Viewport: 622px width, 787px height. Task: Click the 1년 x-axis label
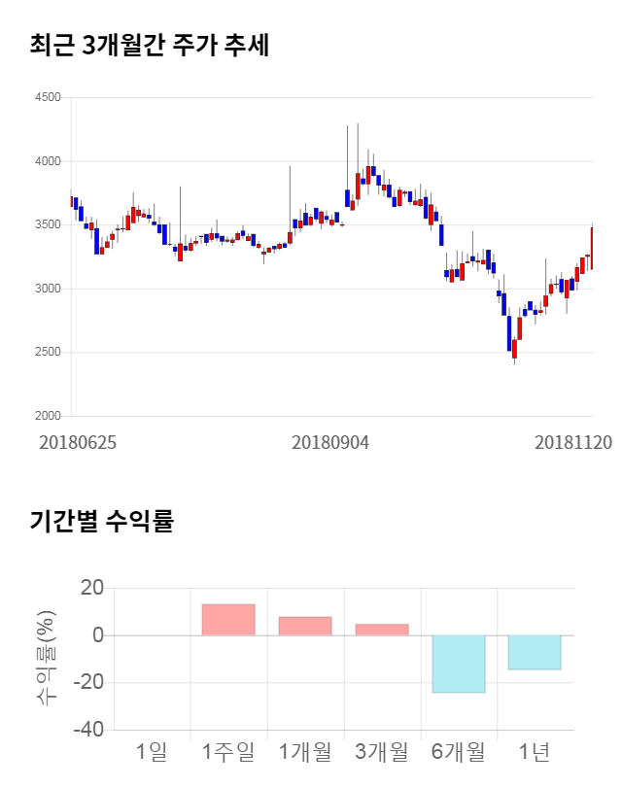coord(535,751)
